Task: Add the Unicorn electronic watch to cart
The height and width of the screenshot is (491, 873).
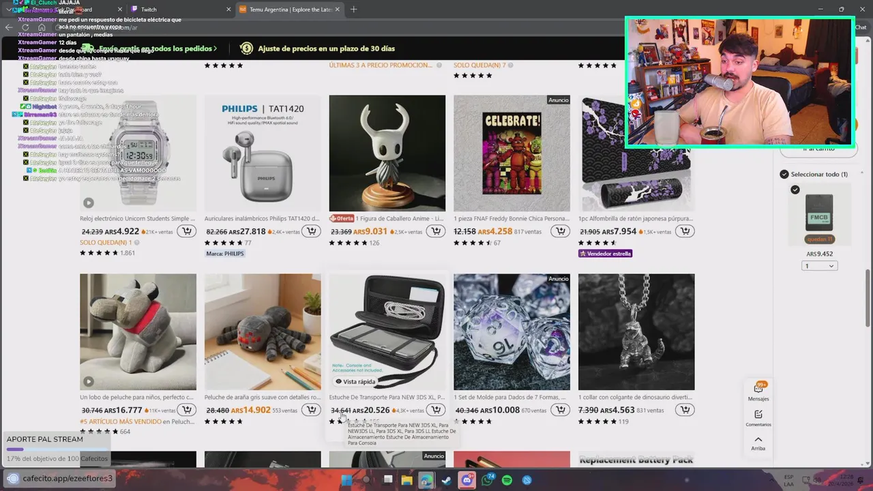Action: pos(187,231)
